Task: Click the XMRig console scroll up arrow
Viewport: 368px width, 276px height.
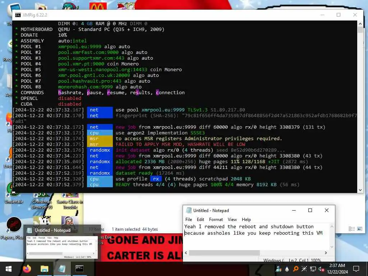Action: tap(360, 24)
